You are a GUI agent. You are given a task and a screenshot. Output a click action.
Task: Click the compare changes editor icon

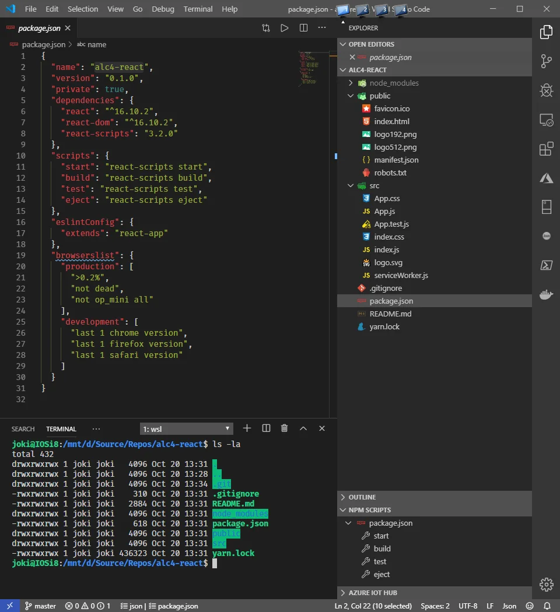[x=266, y=28]
